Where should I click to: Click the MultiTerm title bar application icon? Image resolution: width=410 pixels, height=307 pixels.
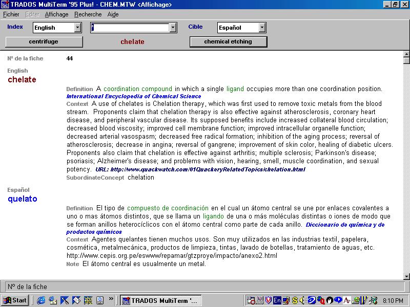(5, 5)
